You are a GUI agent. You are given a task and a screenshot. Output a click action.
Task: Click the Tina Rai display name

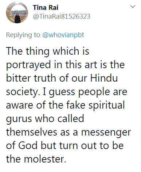(46, 8)
